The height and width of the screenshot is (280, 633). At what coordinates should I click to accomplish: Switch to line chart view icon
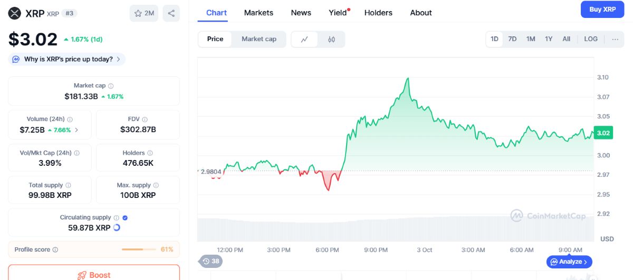(304, 39)
